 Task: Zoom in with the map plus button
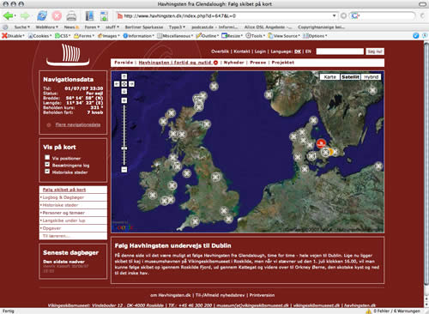[124, 100]
